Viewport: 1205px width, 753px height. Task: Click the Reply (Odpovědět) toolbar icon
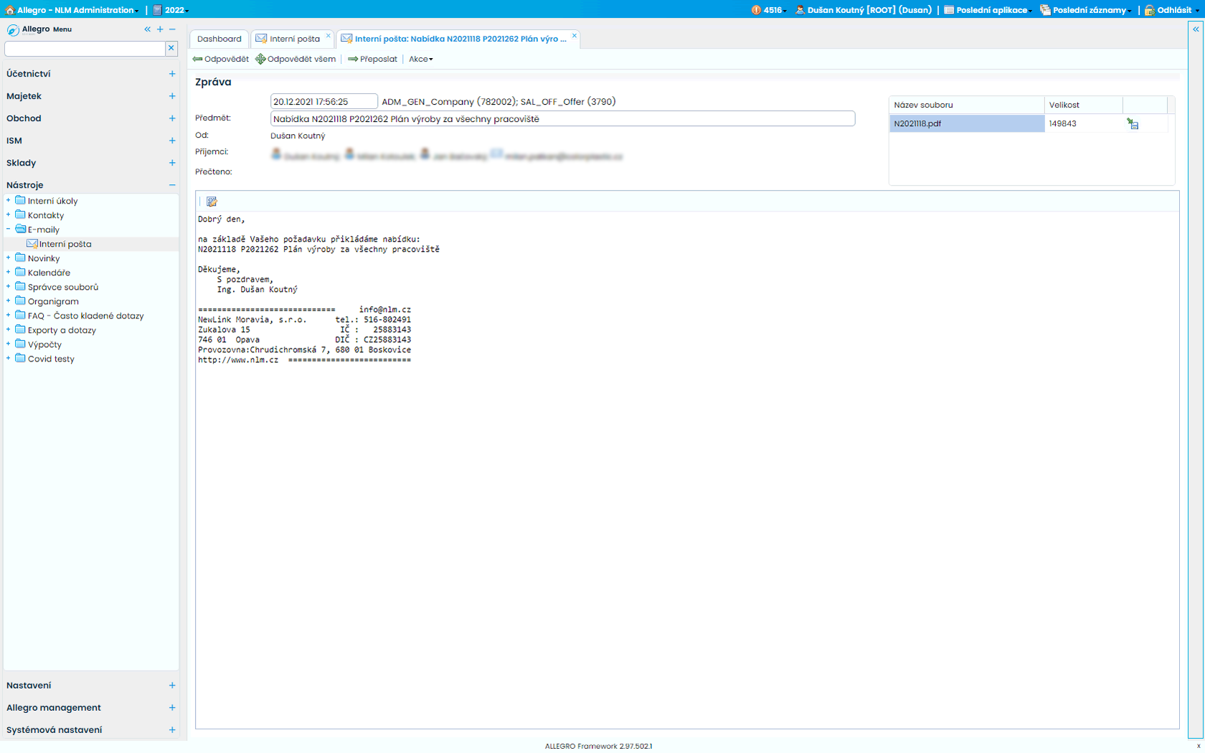198,59
